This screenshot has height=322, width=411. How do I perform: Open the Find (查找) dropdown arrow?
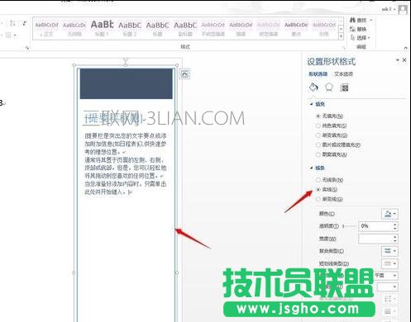click(371, 20)
